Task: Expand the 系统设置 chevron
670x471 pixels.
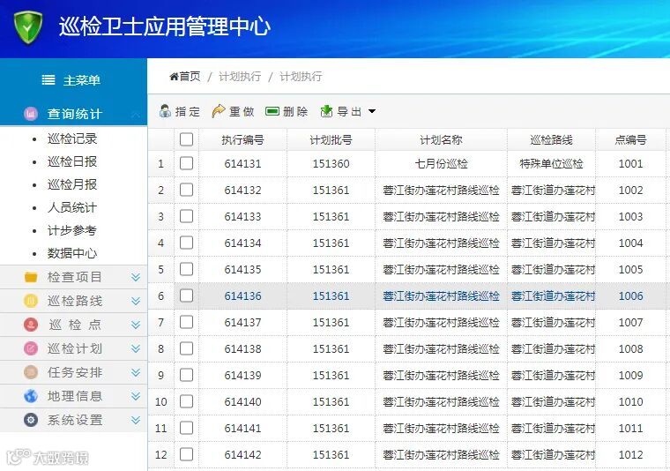Action: click(136, 420)
